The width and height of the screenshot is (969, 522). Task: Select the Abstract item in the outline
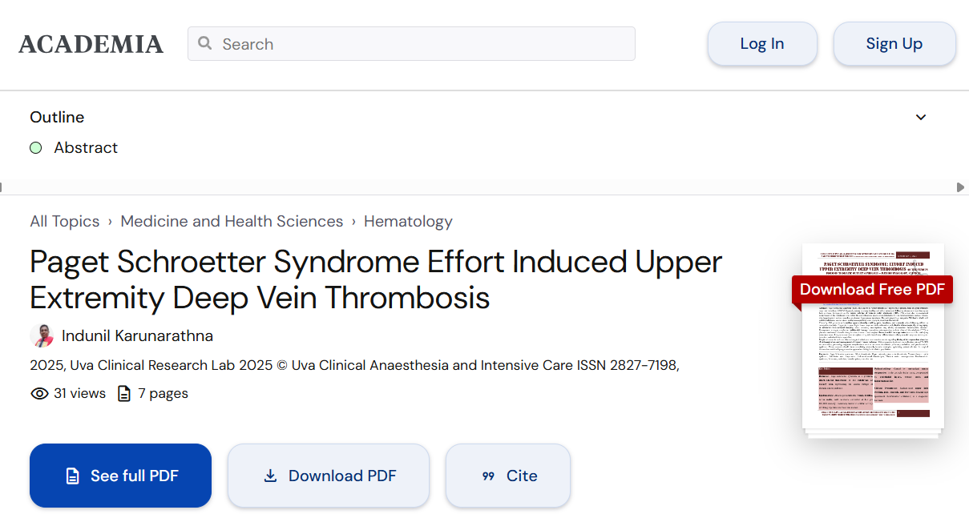86,147
